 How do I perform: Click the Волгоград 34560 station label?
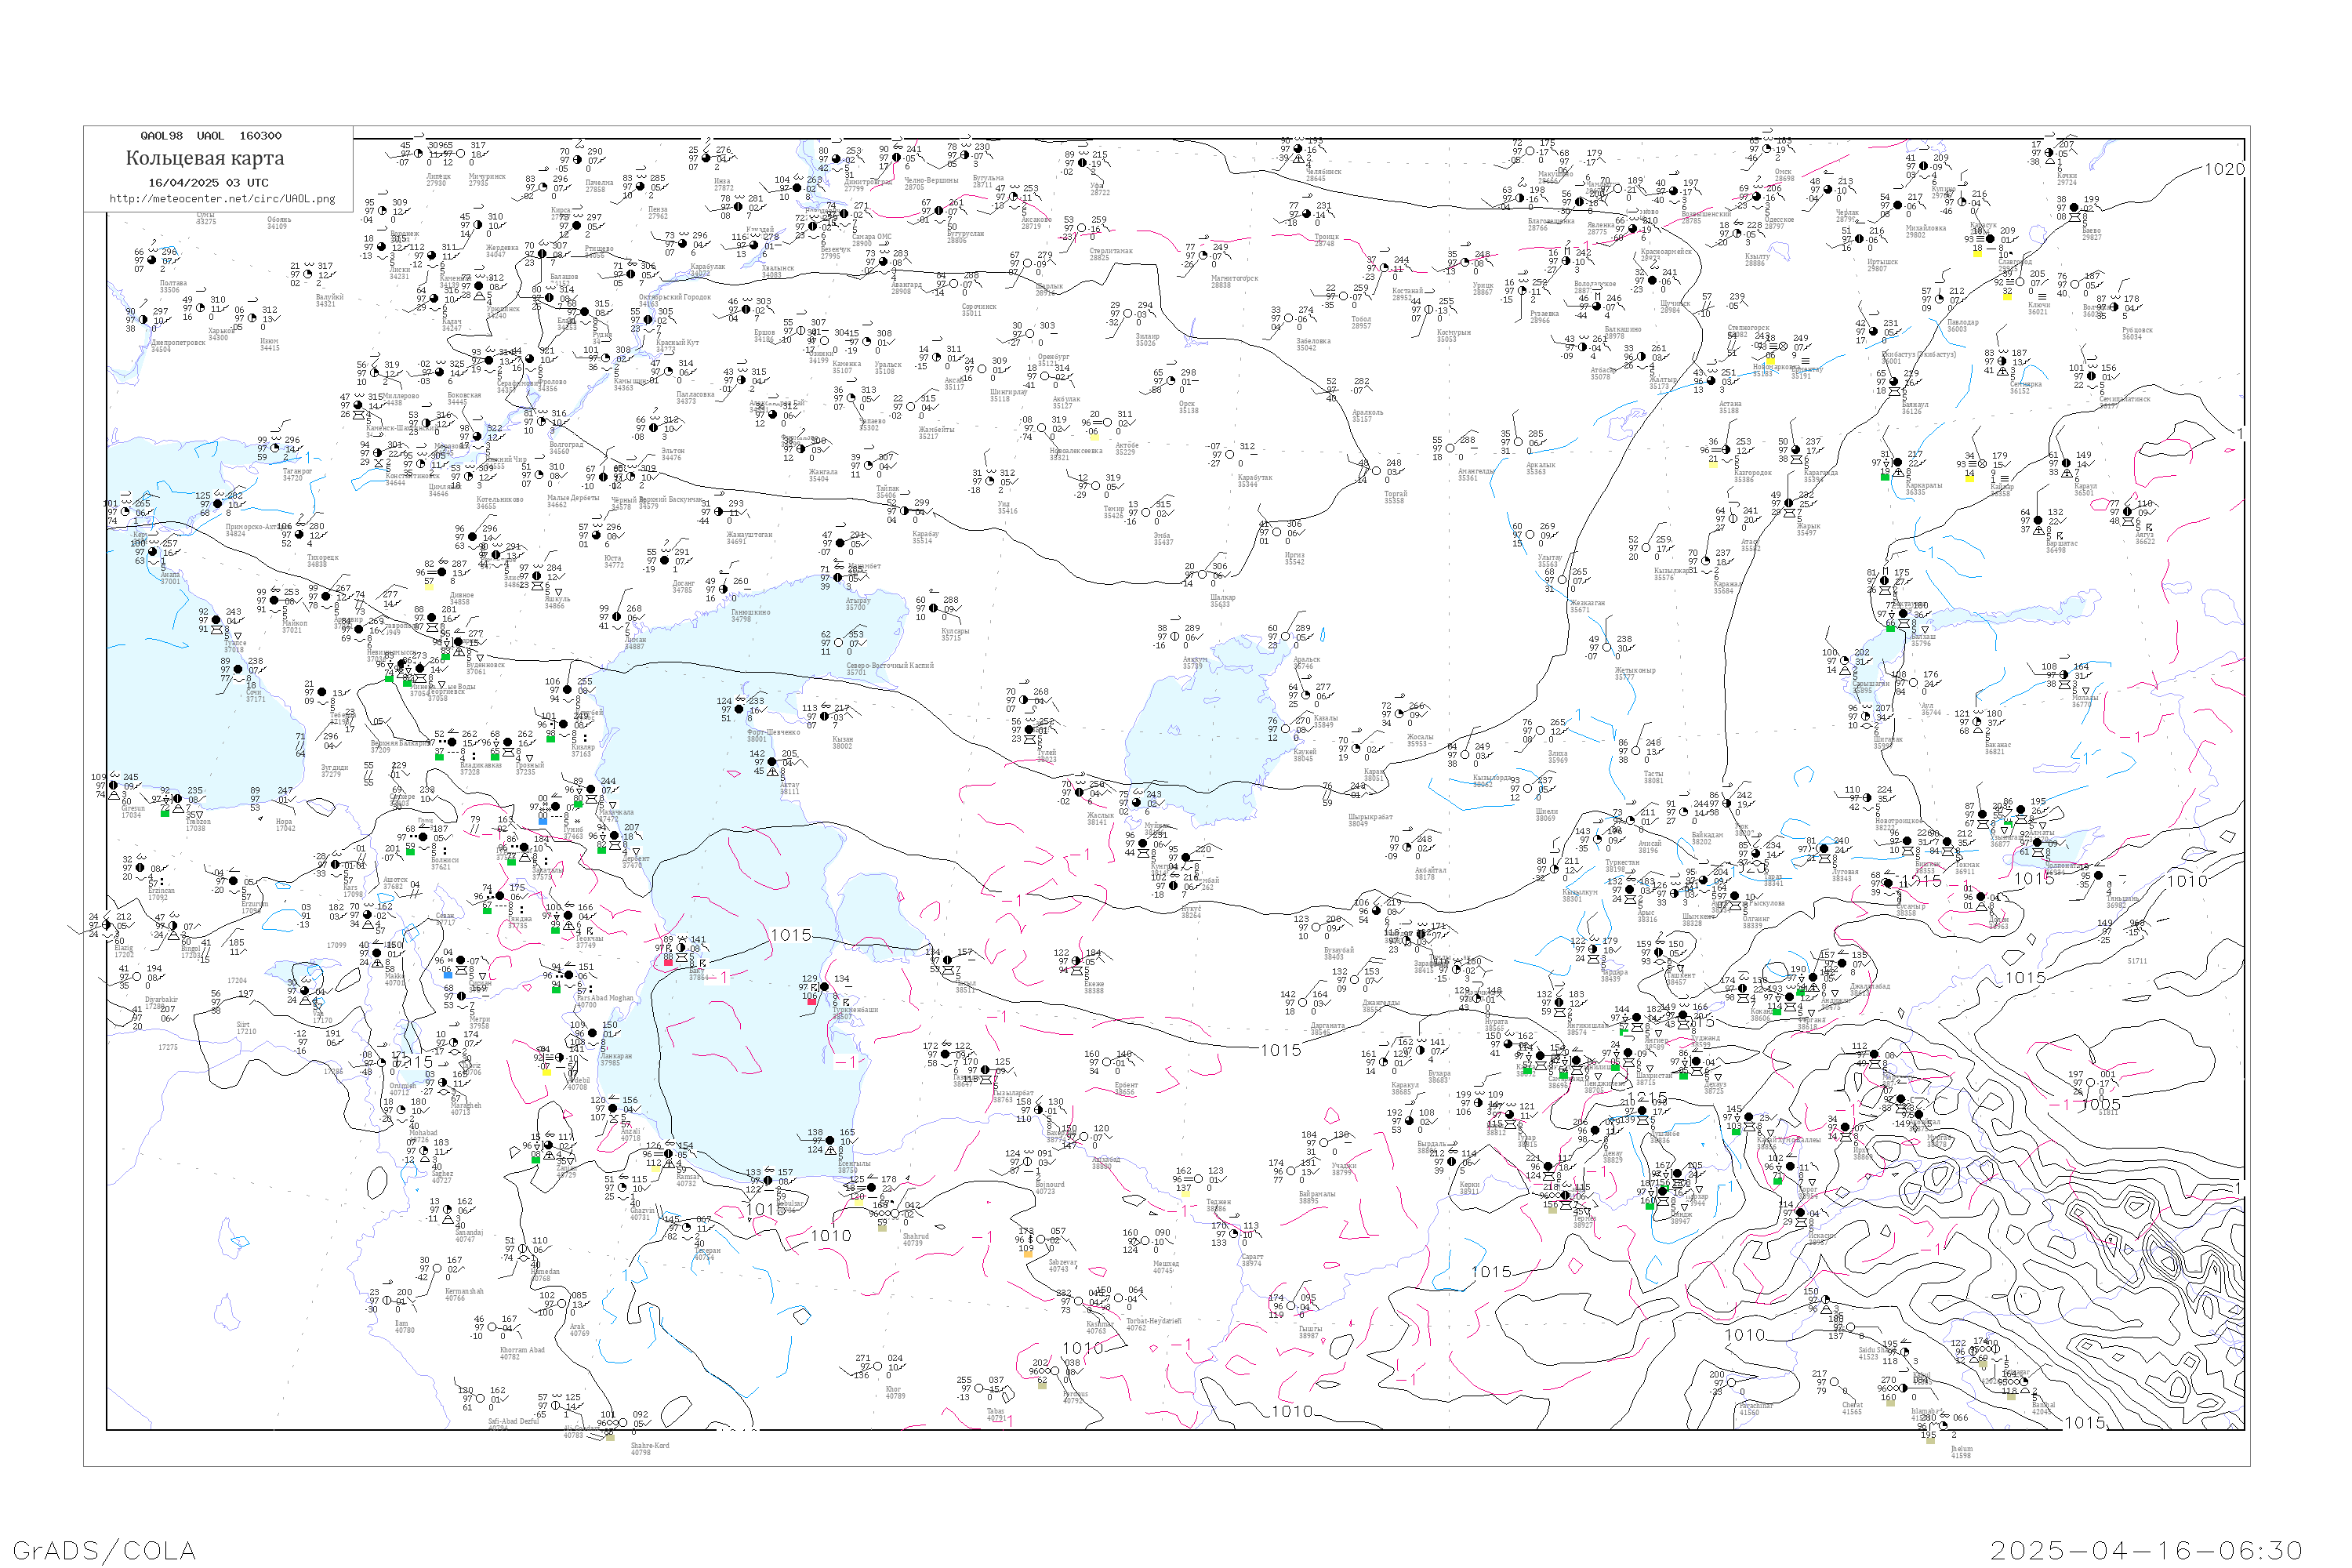(565, 447)
